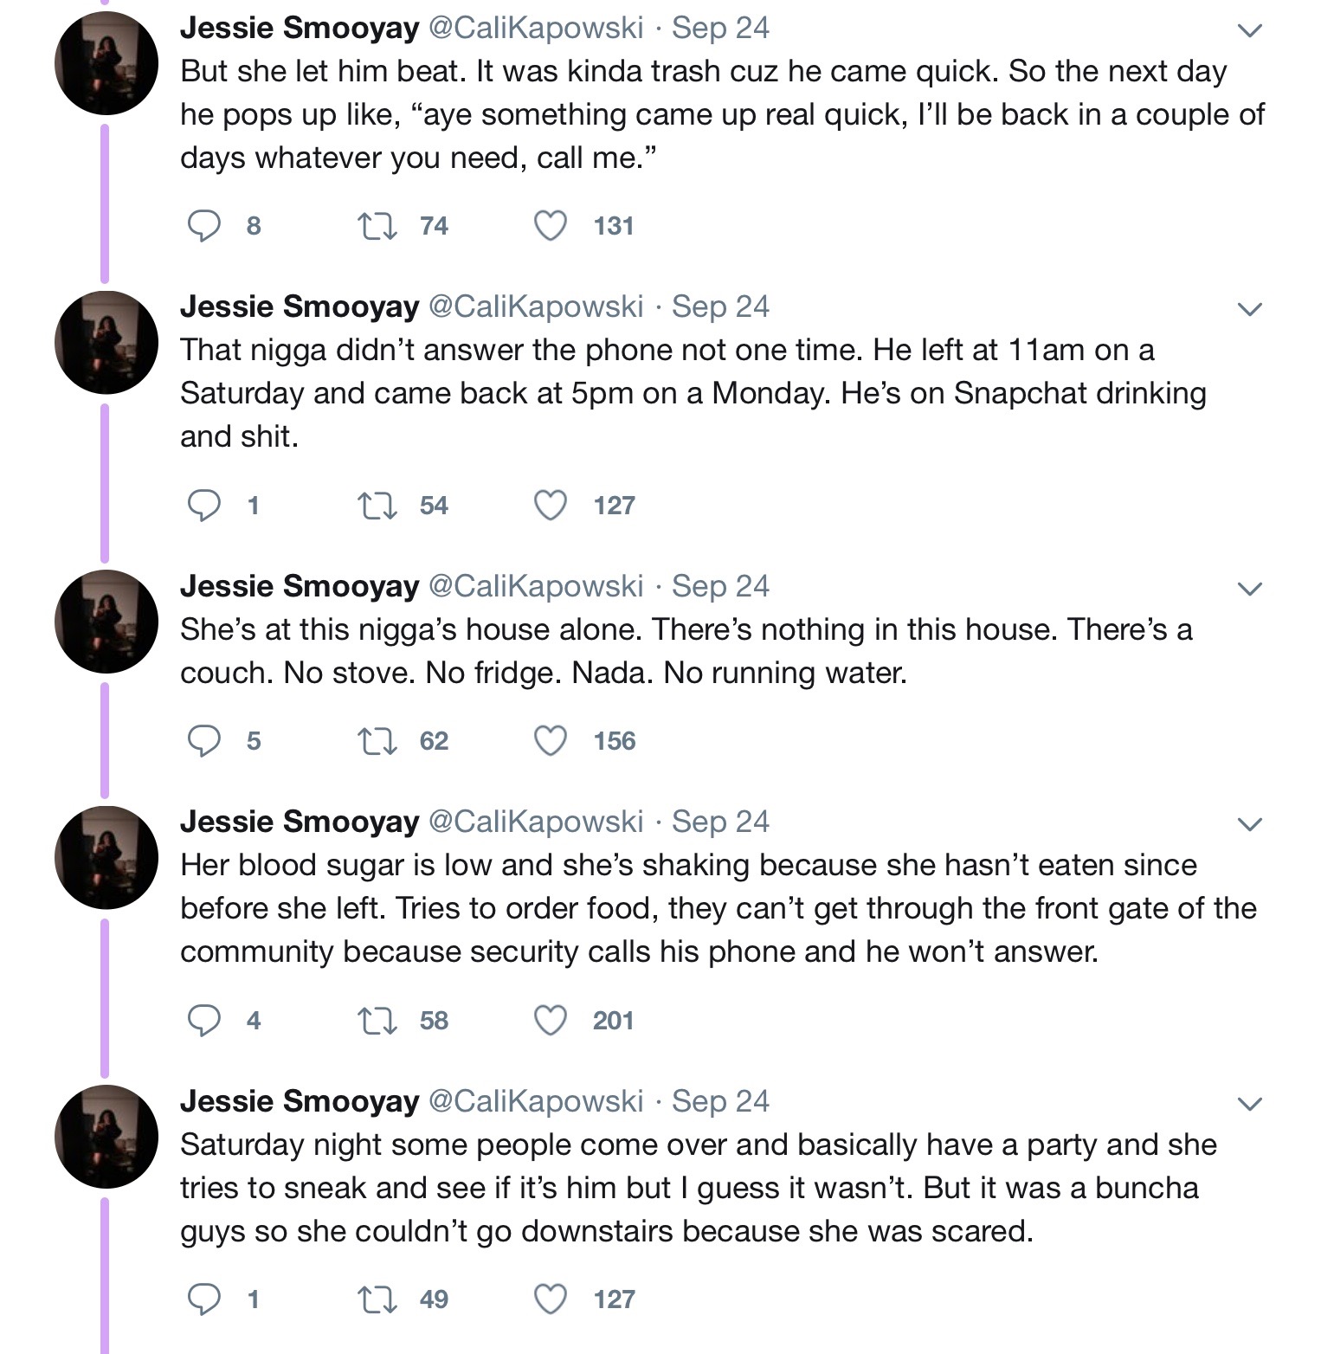This screenshot has height=1354, width=1321.
Task: Open the chevron menu on the blood sugar tweet
Action: pyautogui.click(x=1249, y=824)
